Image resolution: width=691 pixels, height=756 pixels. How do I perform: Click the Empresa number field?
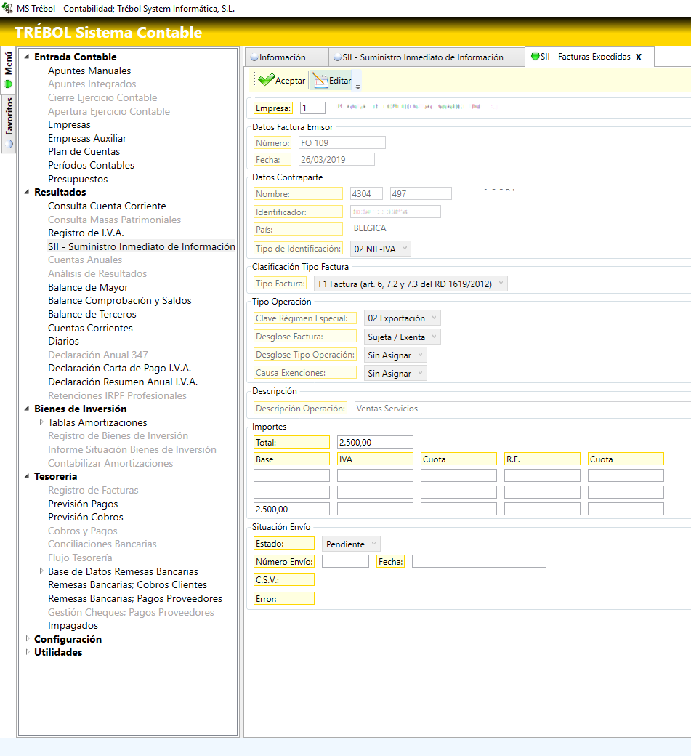click(x=312, y=108)
